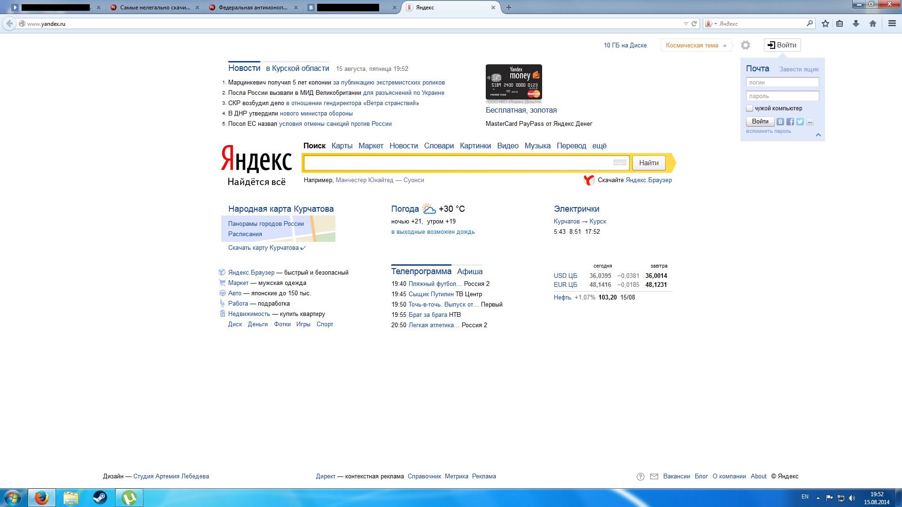This screenshot has width=902, height=507.
Task: Switch to the 'Самые нелегально скачи...' browser tab
Action: (x=155, y=8)
